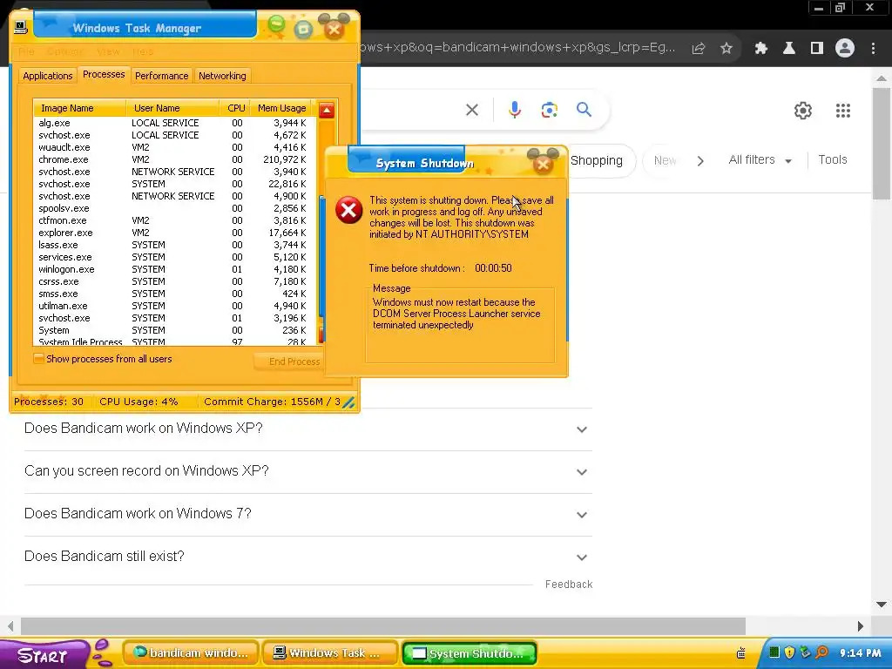Switch to Windows Task taskbar button
This screenshot has width=892, height=669.
click(330, 653)
